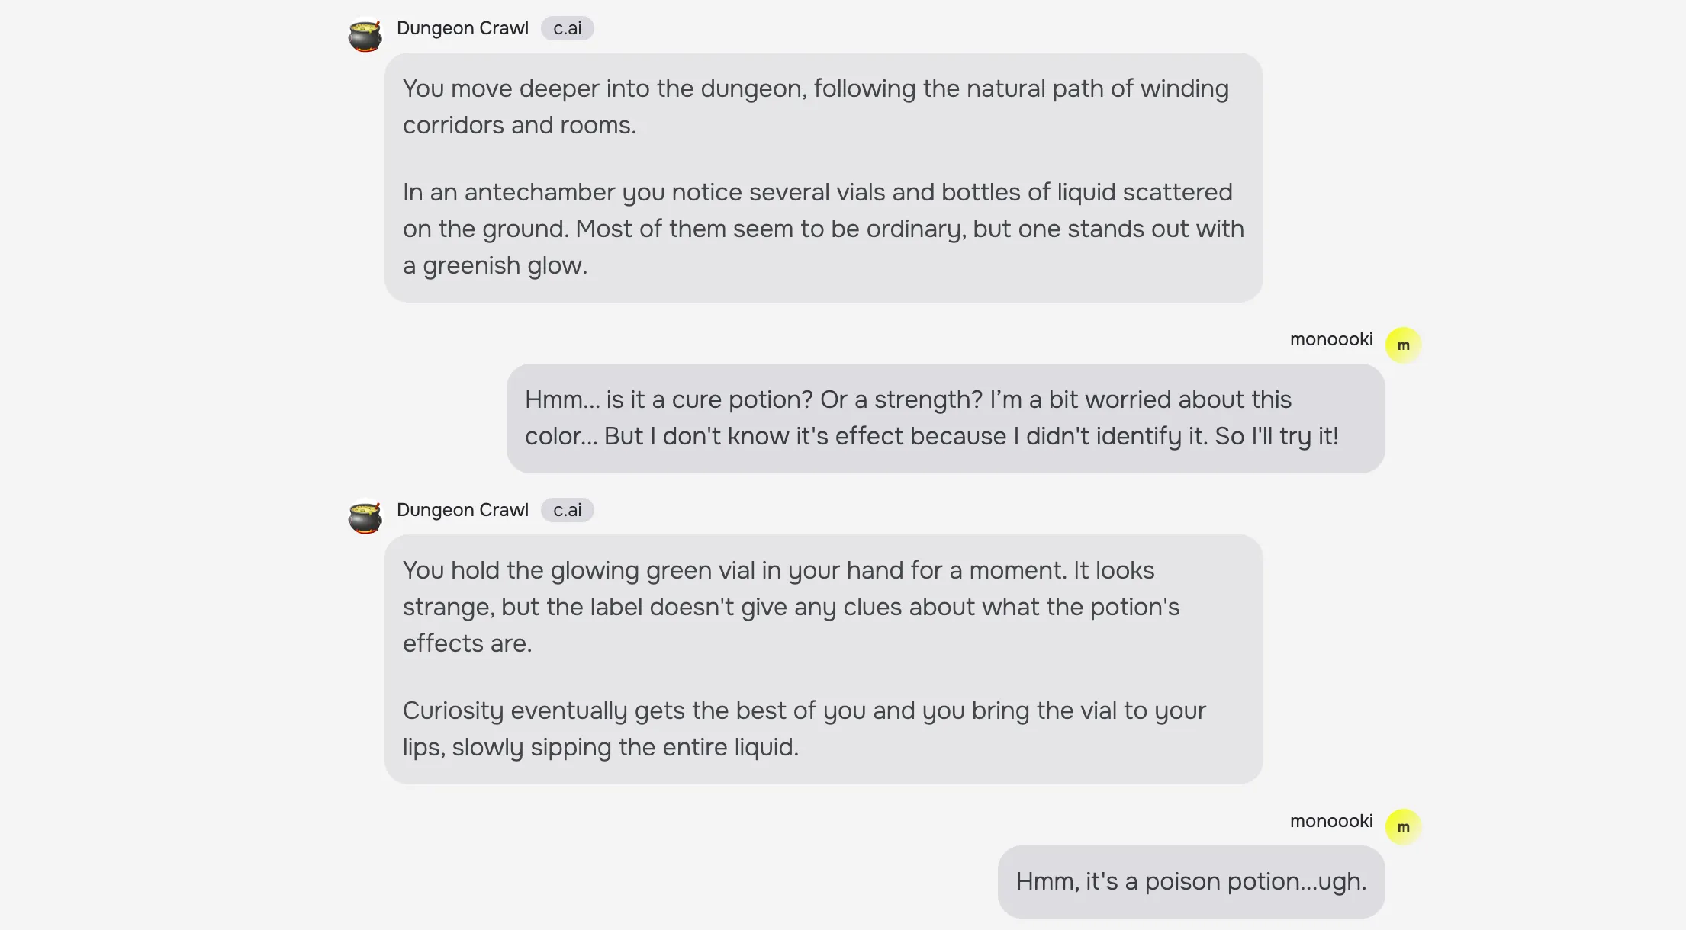Select the "Curiosity eventually gets the best" paragraph

[x=804, y=729]
